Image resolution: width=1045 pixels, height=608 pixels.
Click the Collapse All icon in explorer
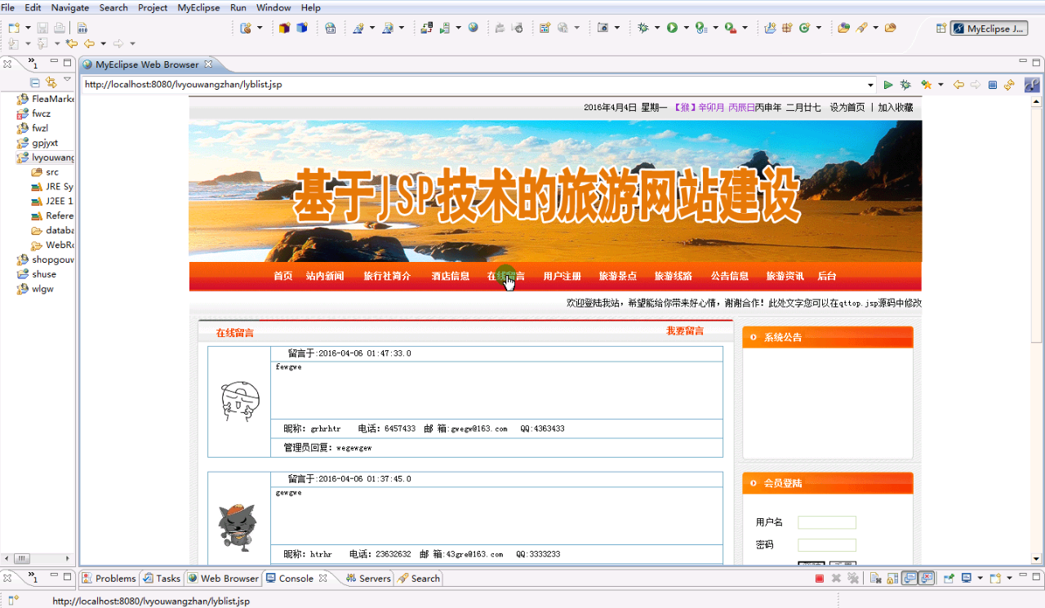click(x=35, y=82)
